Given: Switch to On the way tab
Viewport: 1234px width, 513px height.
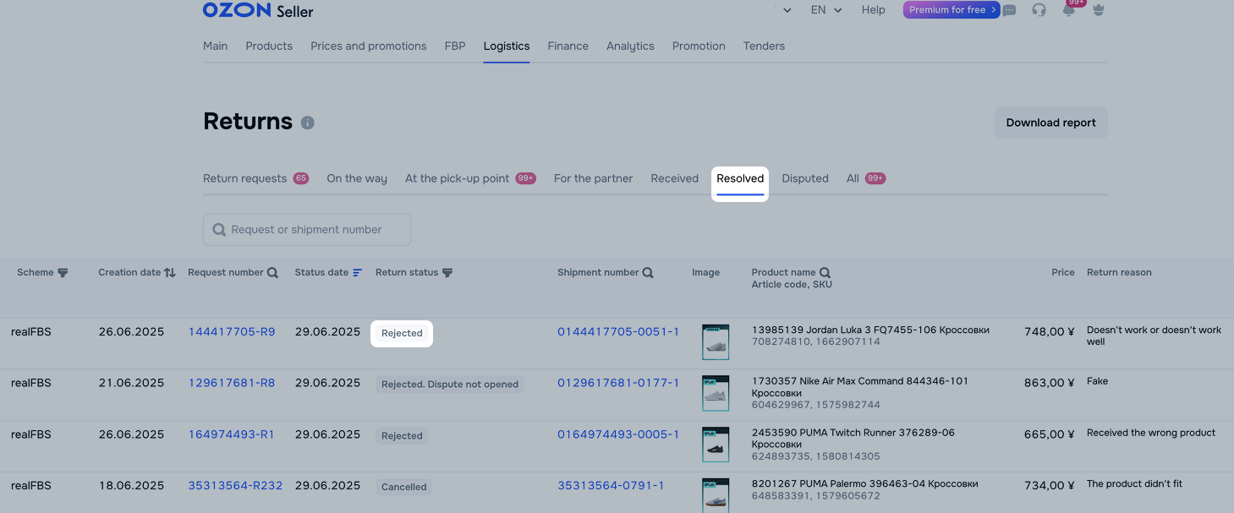Looking at the screenshot, I should click(357, 178).
